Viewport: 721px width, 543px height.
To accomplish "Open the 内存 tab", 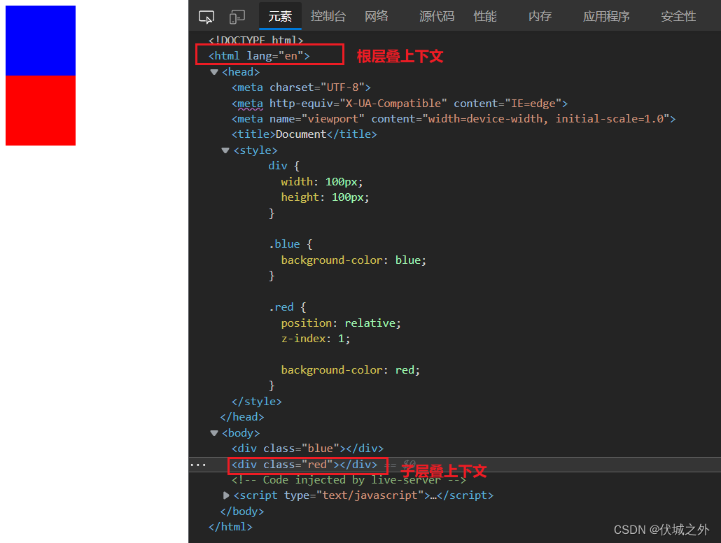I will click(x=540, y=17).
